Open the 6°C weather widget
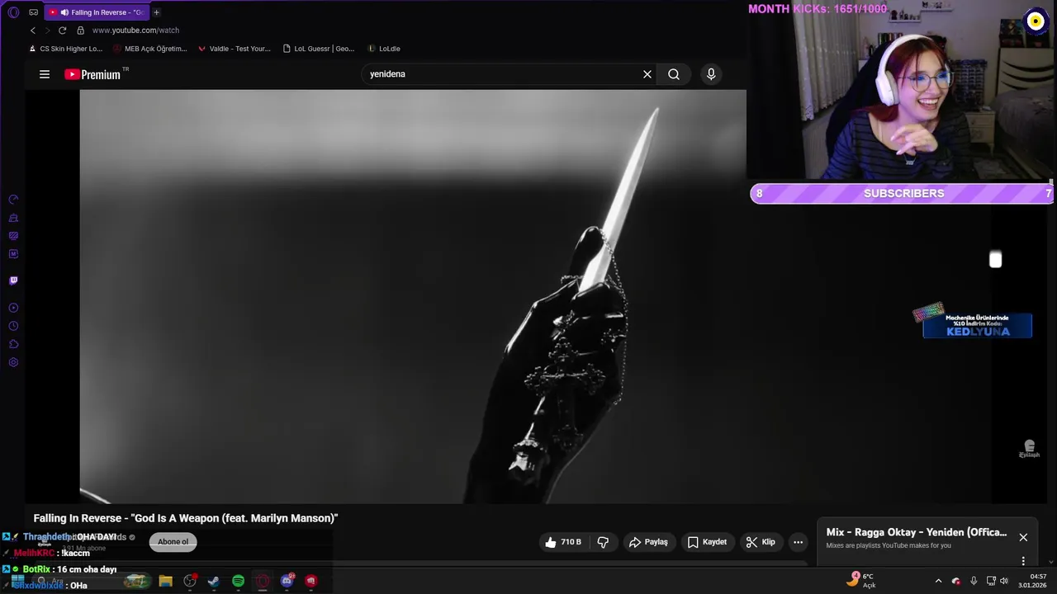Image resolution: width=1057 pixels, height=594 pixels. point(861,580)
